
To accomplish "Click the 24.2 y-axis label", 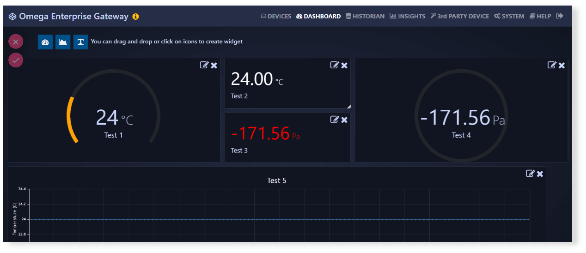I will [x=23, y=204].
